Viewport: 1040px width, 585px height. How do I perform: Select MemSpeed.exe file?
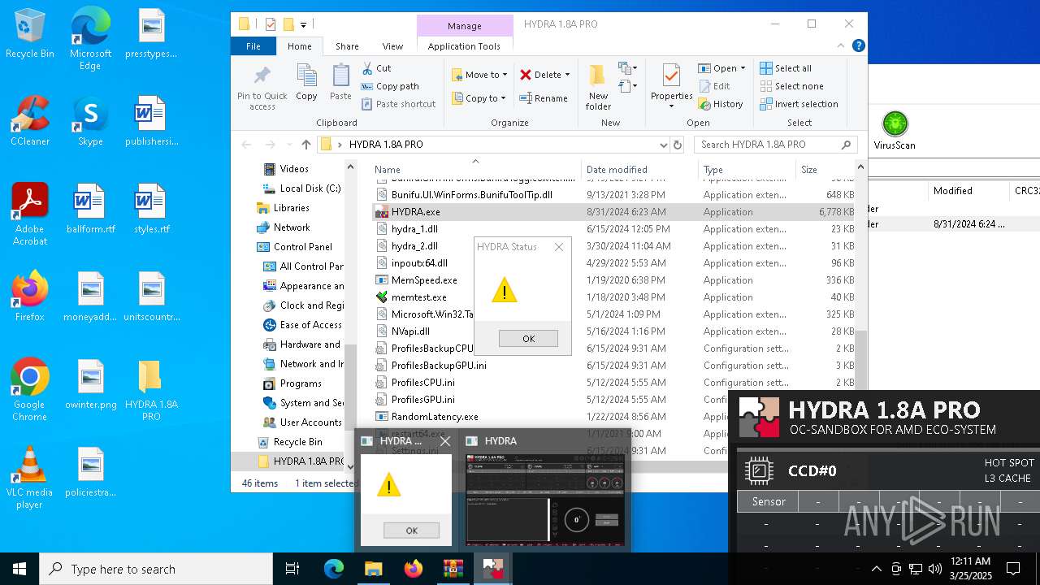coord(423,280)
